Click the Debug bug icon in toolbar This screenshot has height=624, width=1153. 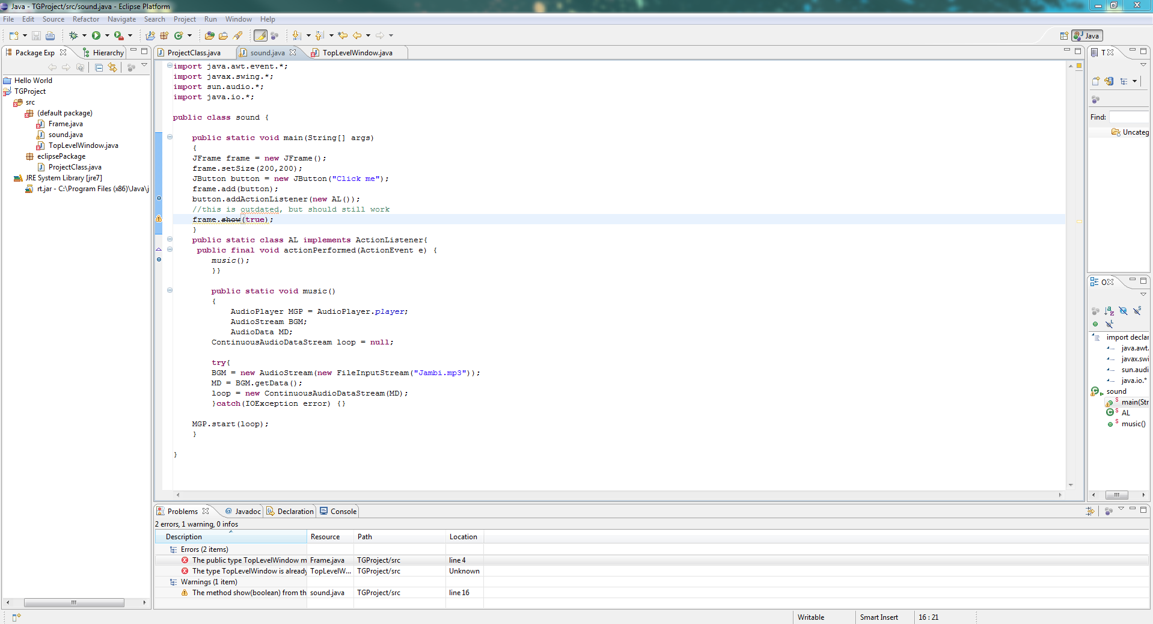tap(73, 36)
